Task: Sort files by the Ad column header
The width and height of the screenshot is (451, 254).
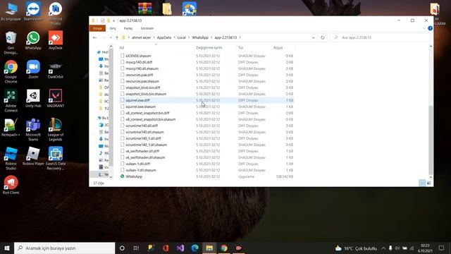Action: (122, 47)
